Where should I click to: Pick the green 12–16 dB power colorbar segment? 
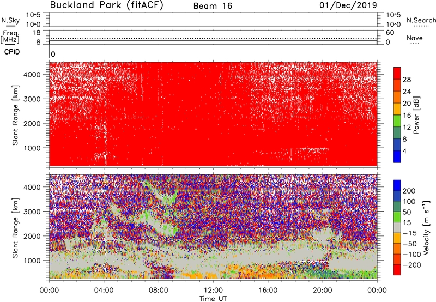[x=397, y=121]
